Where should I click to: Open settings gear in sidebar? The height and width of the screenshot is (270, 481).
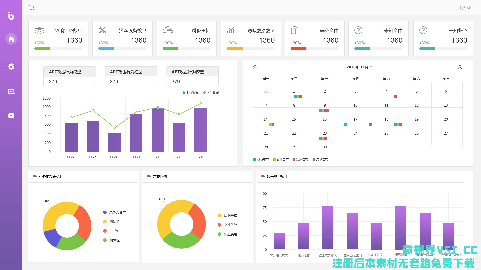[11, 67]
